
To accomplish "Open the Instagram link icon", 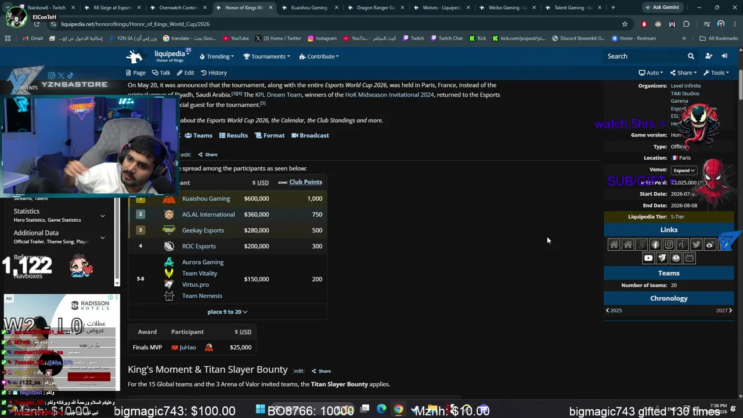I will [669, 244].
